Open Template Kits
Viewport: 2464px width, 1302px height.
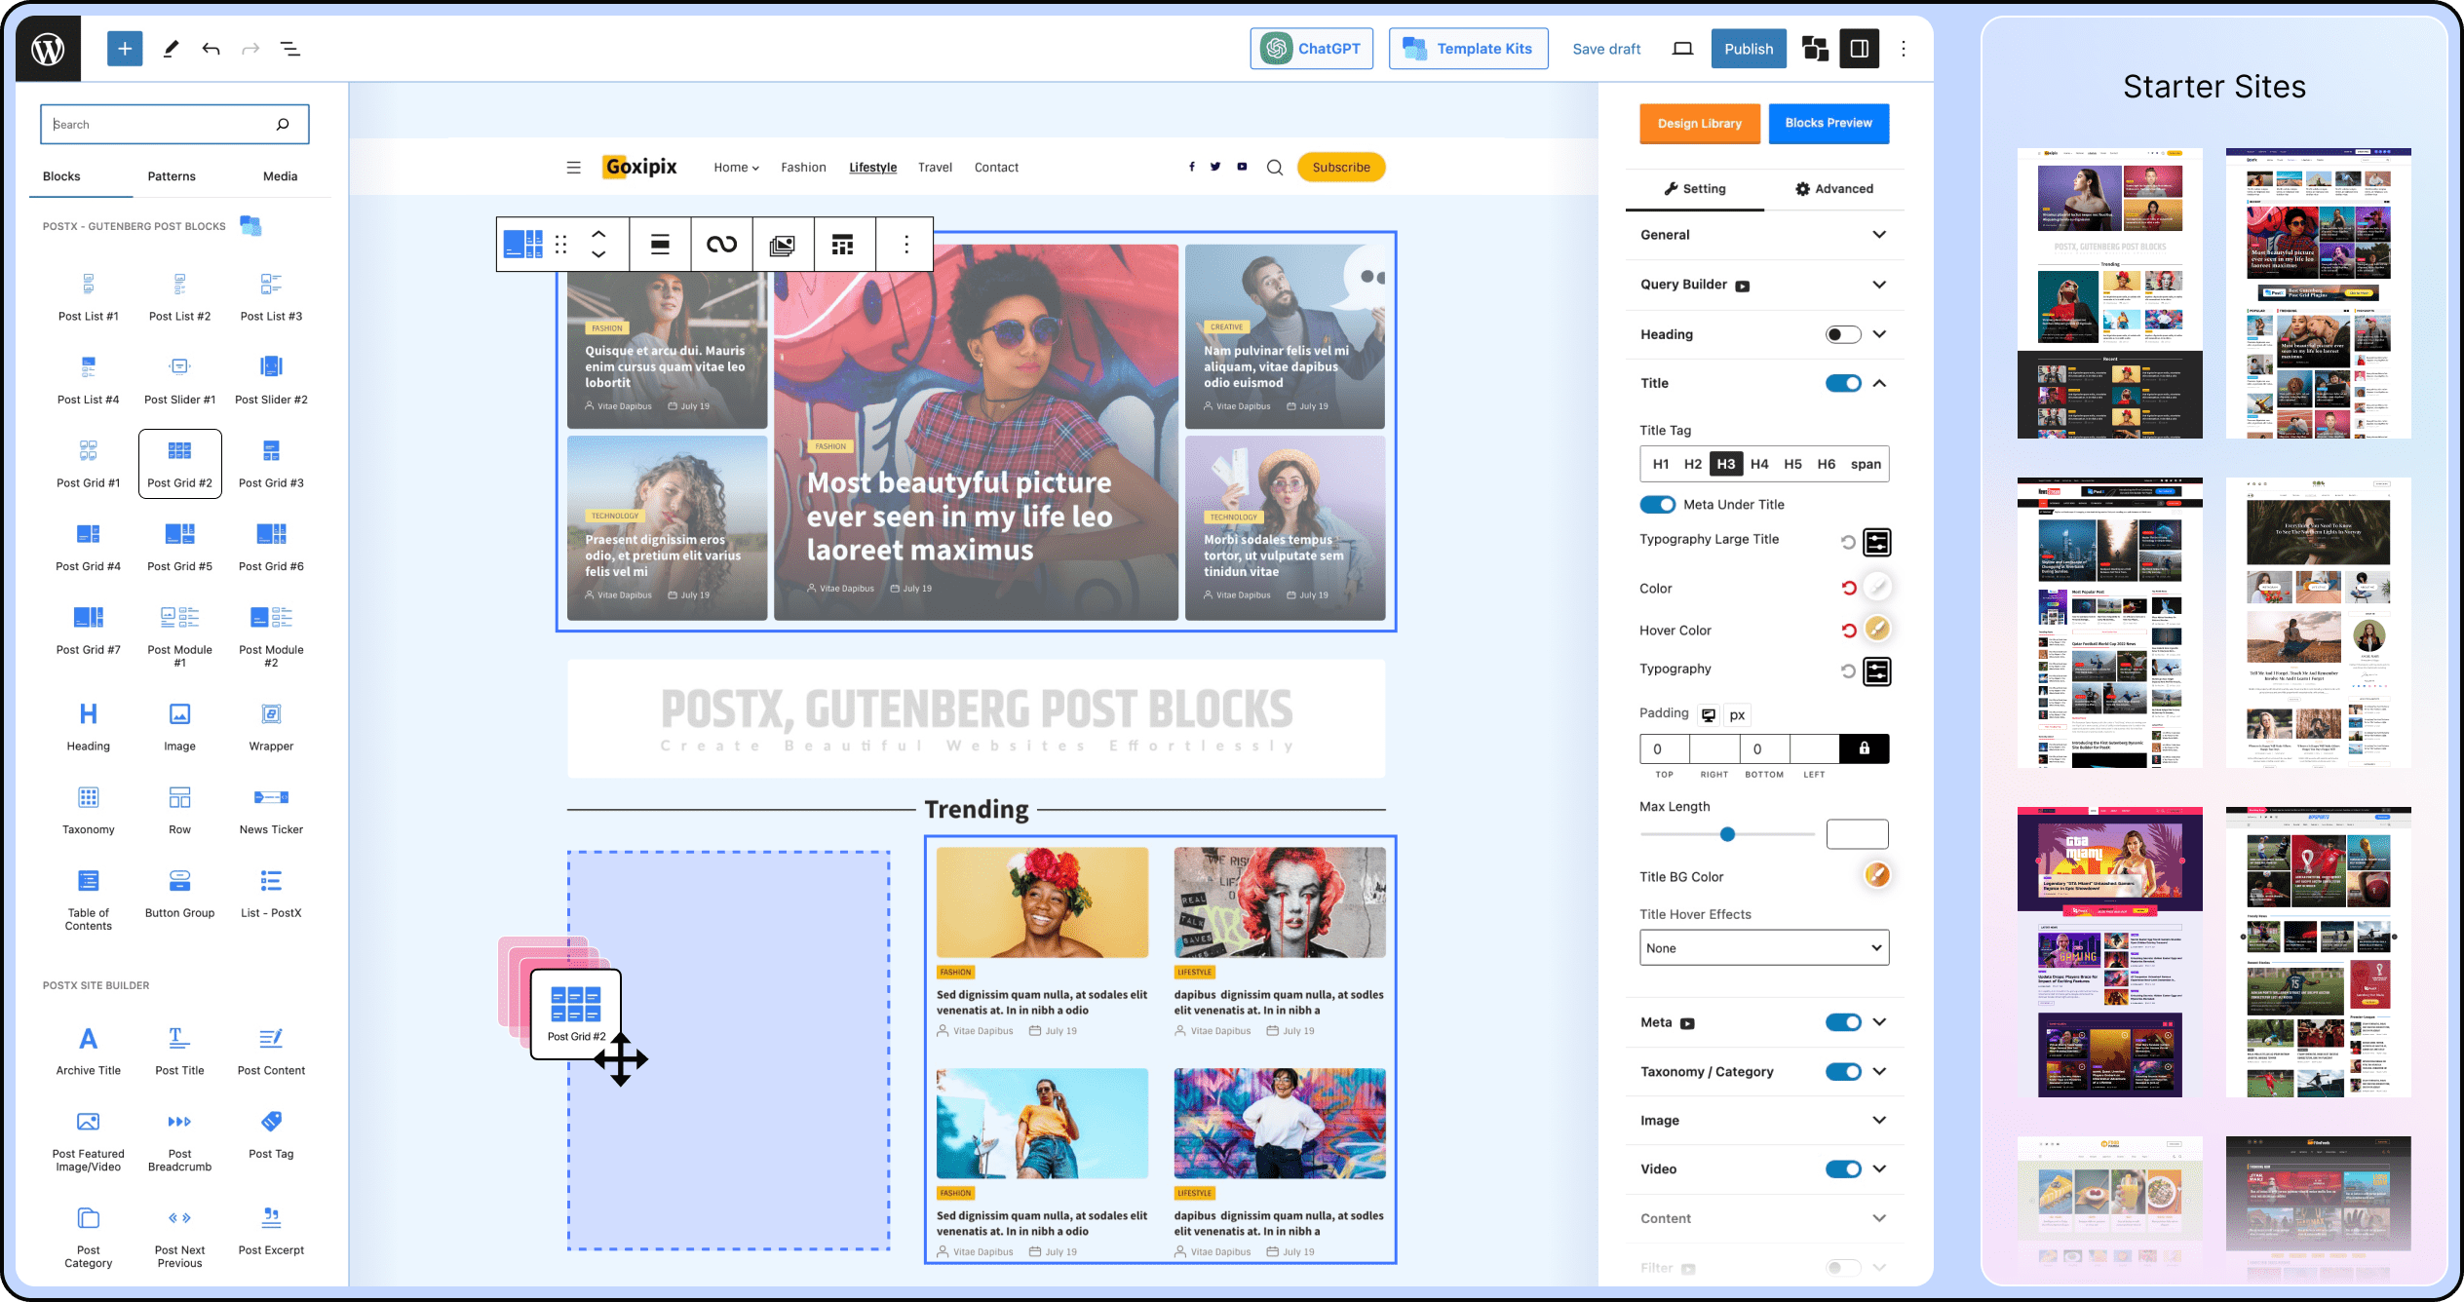pyautogui.click(x=1468, y=49)
